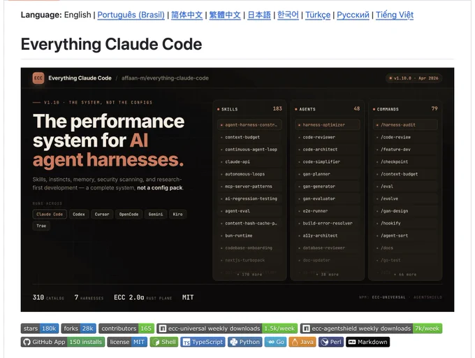Click the v1.10.0 Apr 2026 version pill
Screen dimensions: 475x358
click(x=414, y=78)
